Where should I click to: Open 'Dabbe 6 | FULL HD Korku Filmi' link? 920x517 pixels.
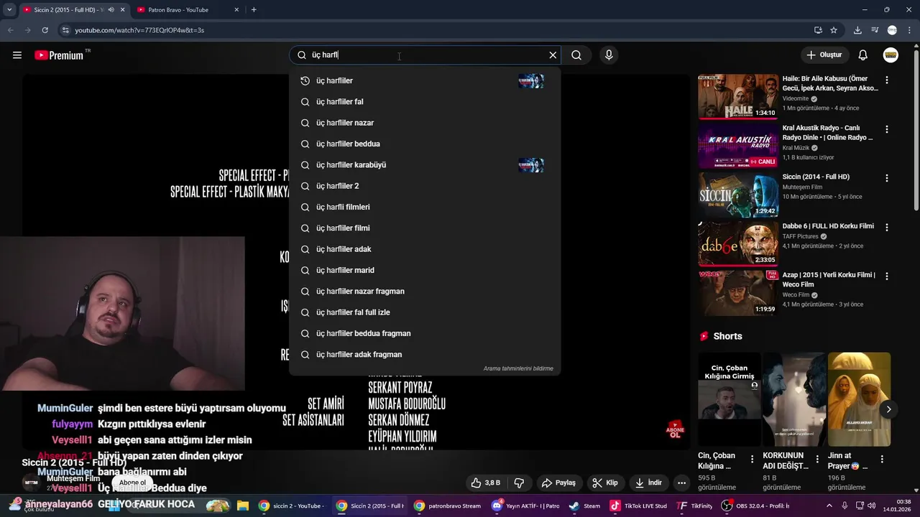pos(828,226)
